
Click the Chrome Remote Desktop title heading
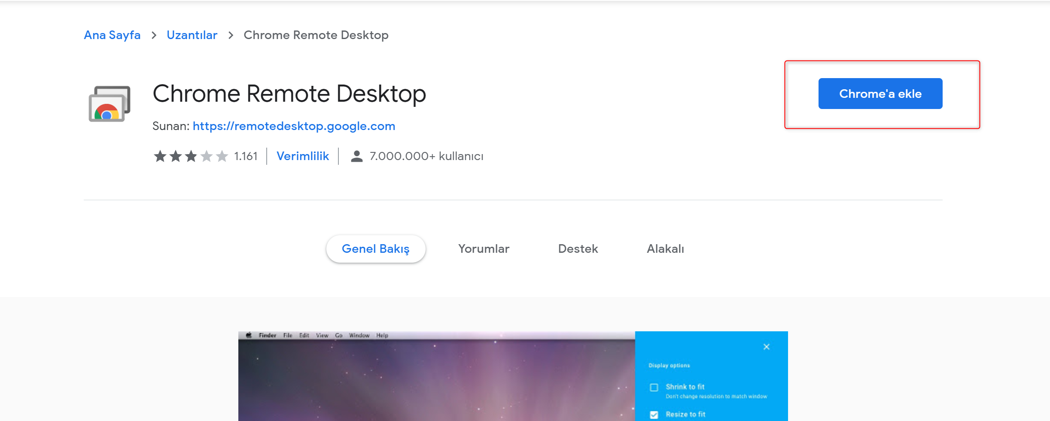pyautogui.click(x=289, y=94)
